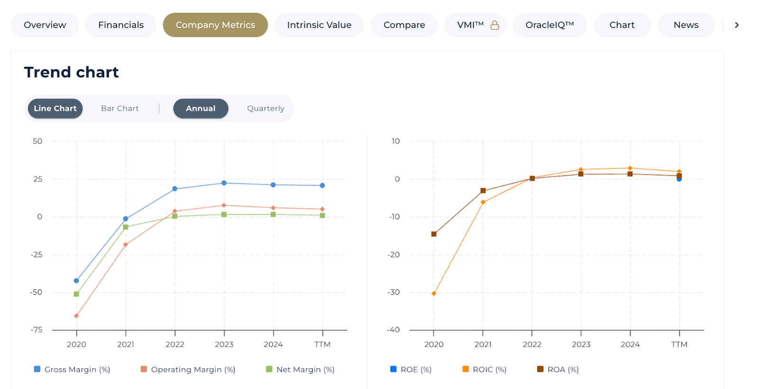
Task: Hide the ROA series via legend
Action: click(x=540, y=369)
